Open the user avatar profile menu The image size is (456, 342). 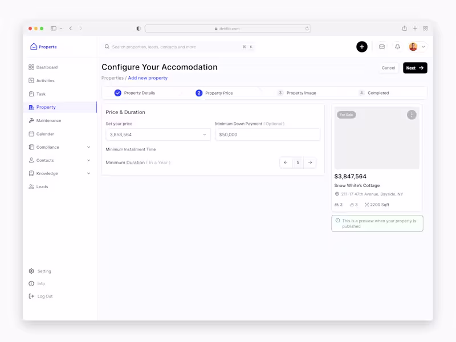tap(417, 47)
